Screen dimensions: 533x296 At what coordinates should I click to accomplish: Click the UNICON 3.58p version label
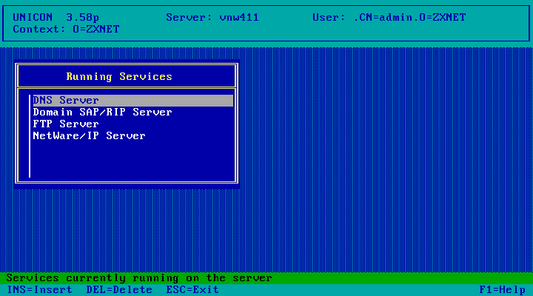[x=56, y=17]
